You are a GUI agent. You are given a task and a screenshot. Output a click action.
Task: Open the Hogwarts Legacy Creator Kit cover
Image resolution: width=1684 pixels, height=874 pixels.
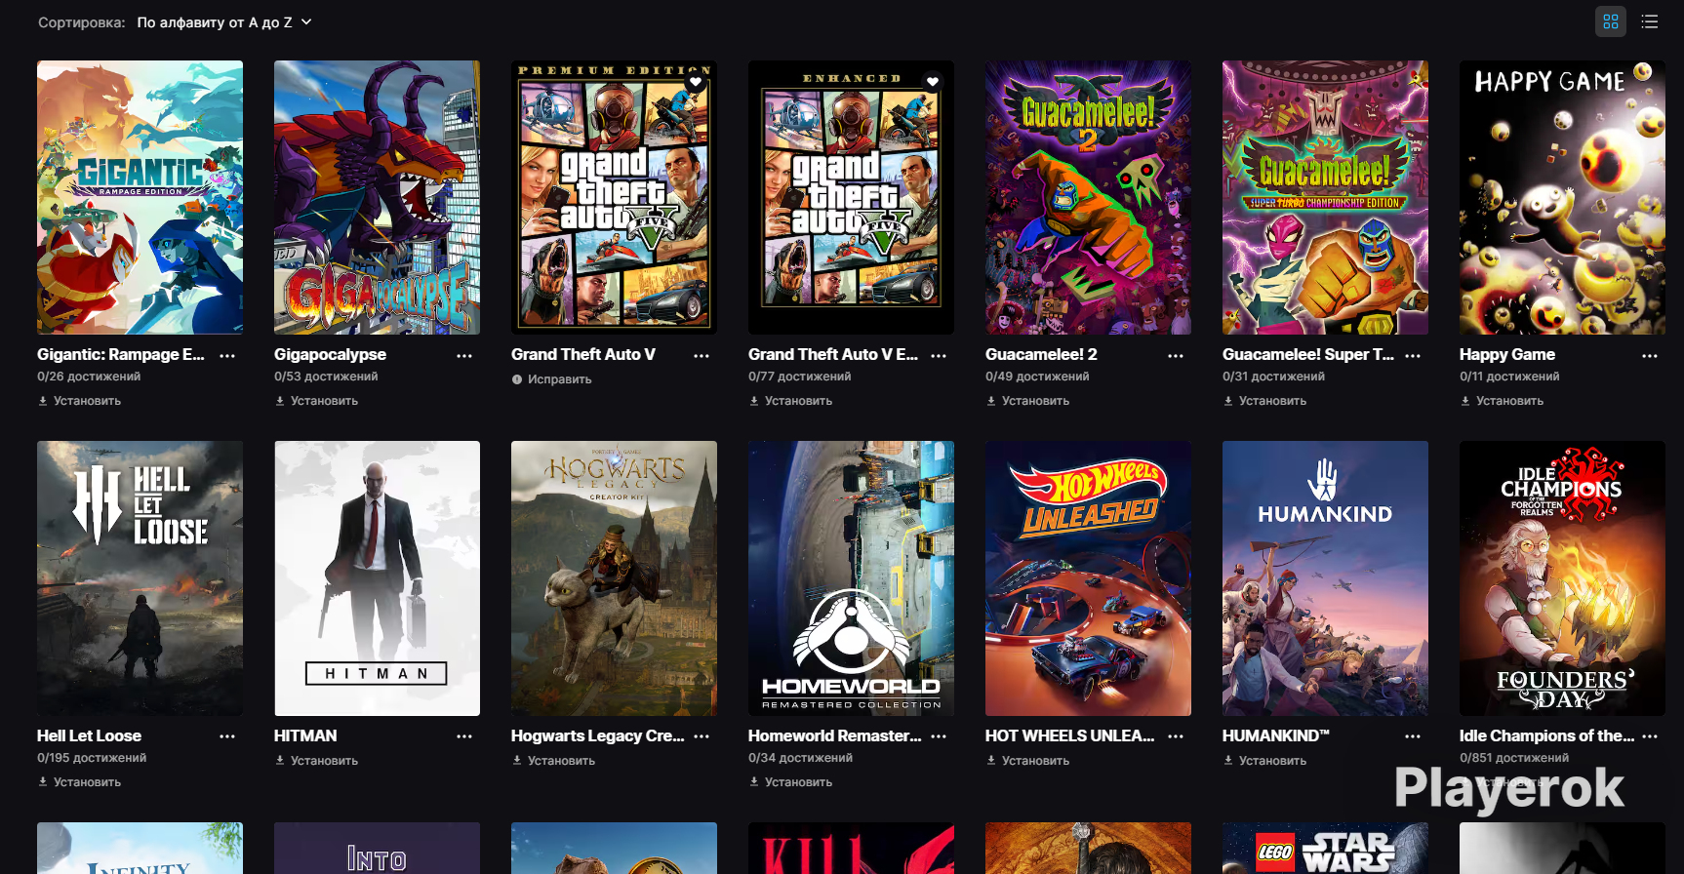pos(614,578)
